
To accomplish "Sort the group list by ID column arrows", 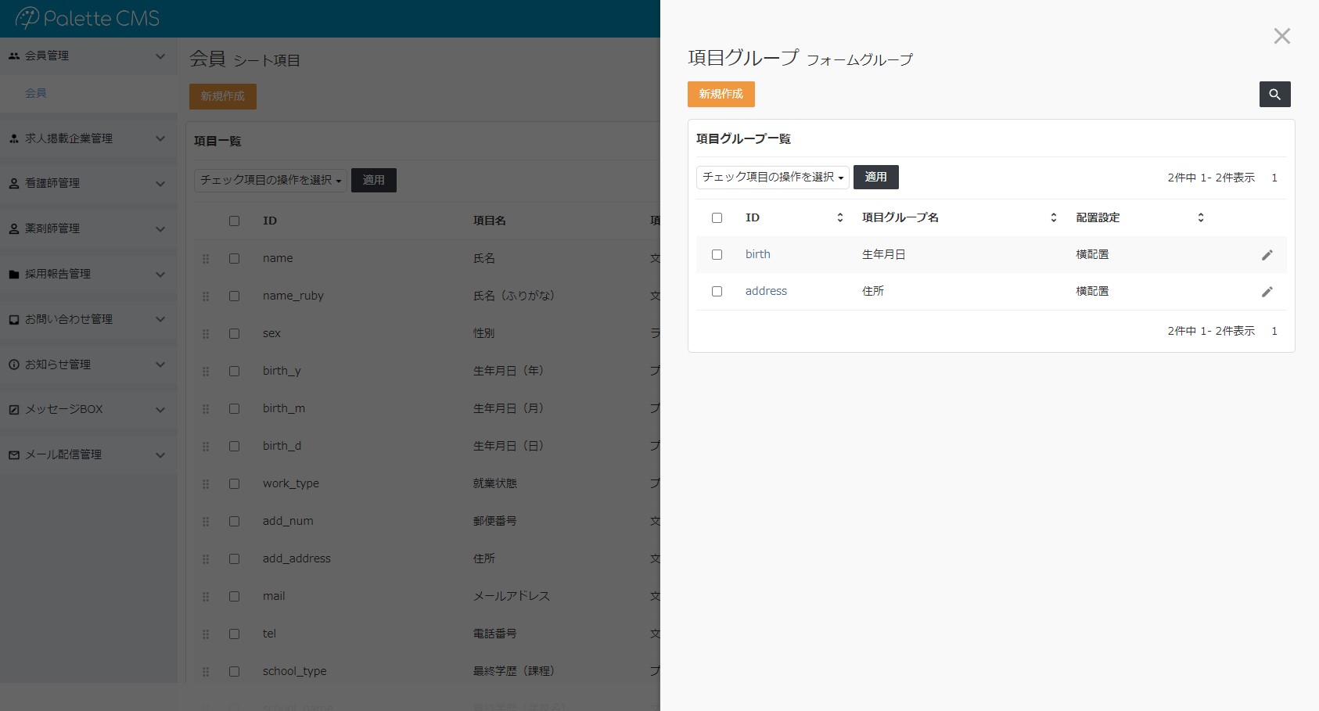I will pyautogui.click(x=840, y=217).
